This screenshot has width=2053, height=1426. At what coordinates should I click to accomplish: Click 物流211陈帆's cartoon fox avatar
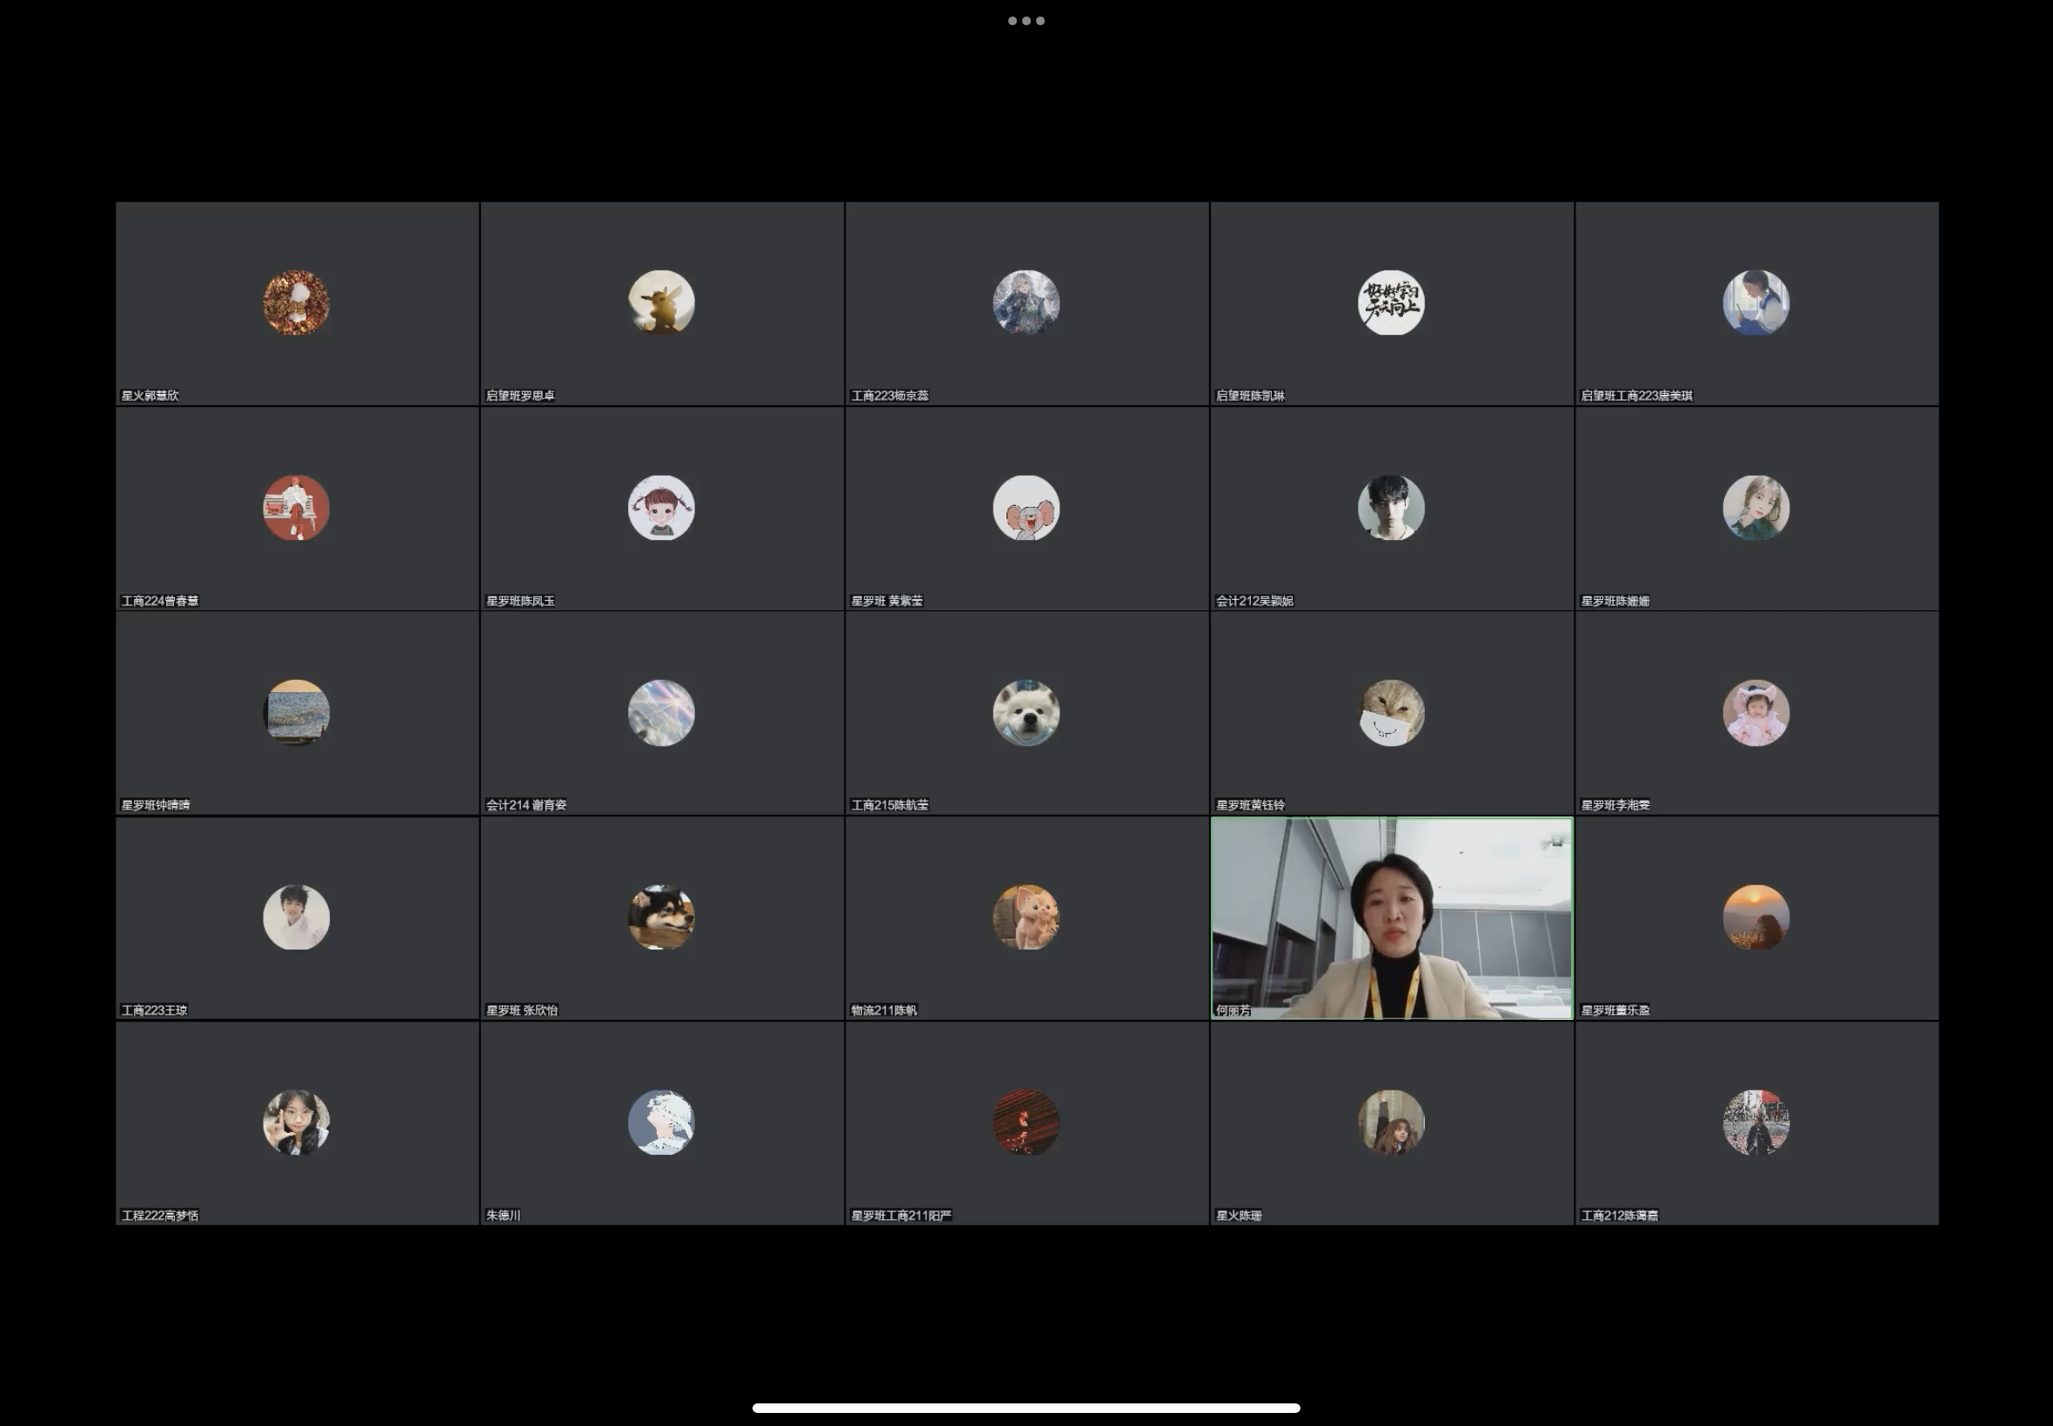(x=1026, y=917)
